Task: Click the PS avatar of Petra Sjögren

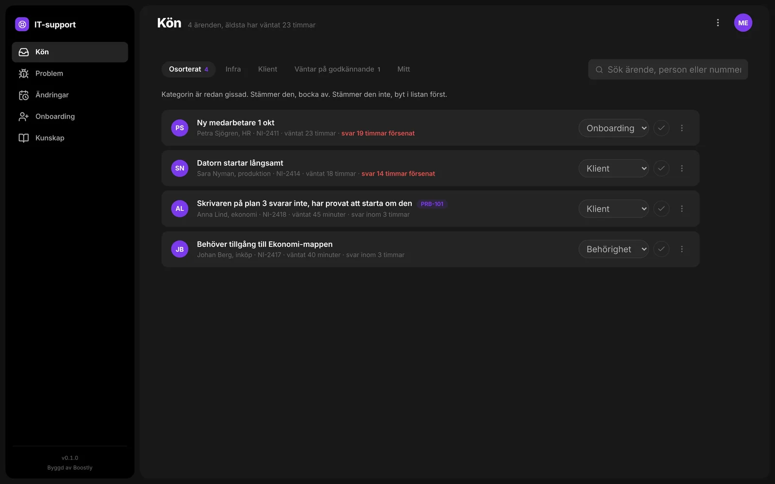Action: [180, 128]
